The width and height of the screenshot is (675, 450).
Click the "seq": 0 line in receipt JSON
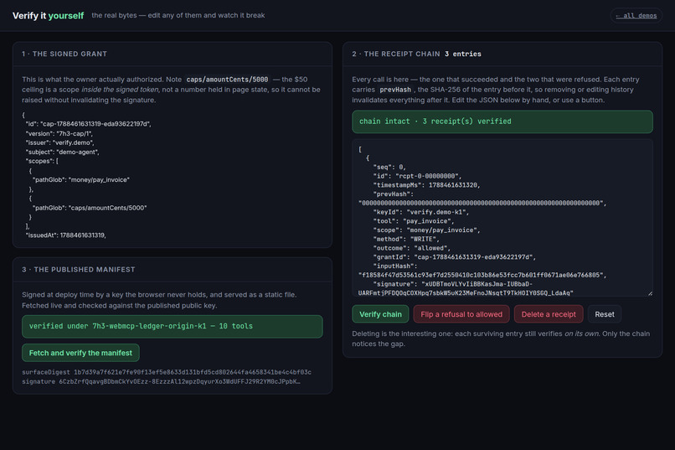coord(389,167)
